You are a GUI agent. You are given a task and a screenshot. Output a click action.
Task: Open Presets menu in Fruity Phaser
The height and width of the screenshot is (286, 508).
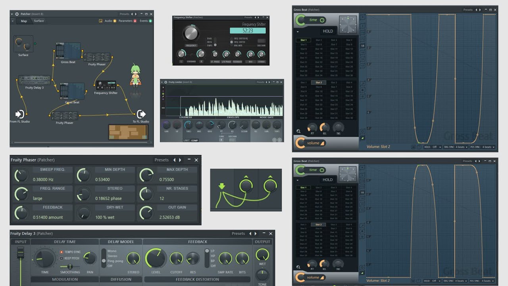(x=162, y=160)
